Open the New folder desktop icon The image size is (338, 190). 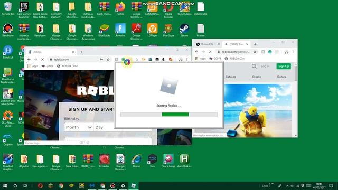click(72, 160)
